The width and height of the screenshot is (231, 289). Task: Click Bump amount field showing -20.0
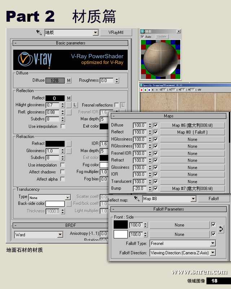coord(140,188)
